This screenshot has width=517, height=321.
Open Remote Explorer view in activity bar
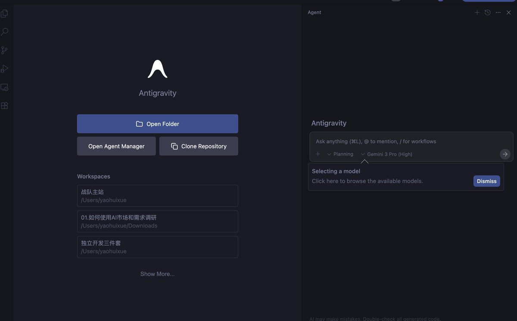(4, 87)
